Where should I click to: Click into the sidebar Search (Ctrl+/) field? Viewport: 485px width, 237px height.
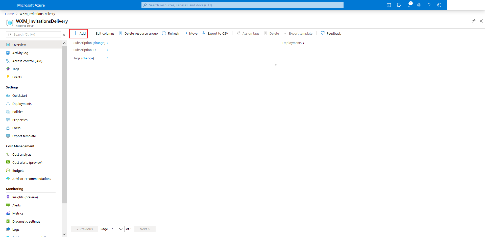point(33,34)
